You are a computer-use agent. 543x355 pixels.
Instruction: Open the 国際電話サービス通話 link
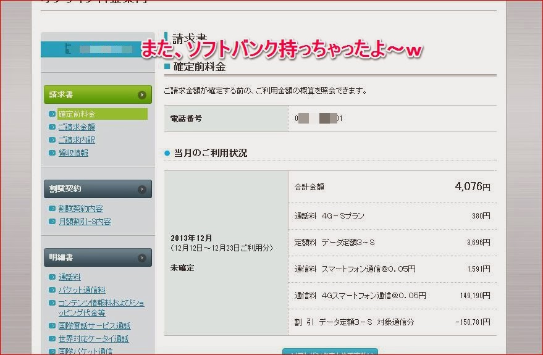pos(94,325)
